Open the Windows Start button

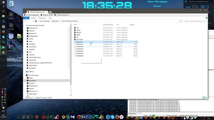coord(3,2)
